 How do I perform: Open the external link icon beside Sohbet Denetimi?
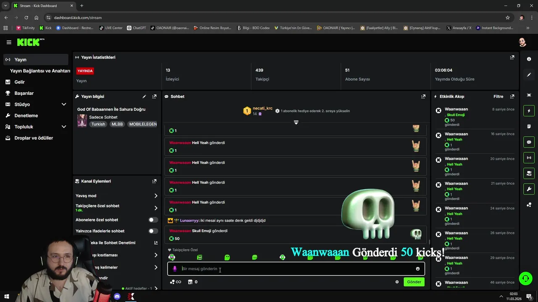(156, 243)
